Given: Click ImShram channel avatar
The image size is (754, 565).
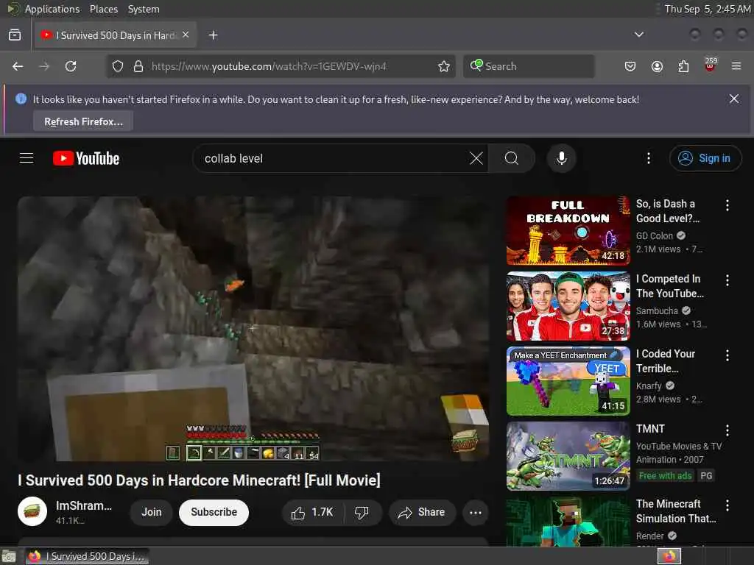Looking at the screenshot, I should click(x=32, y=511).
